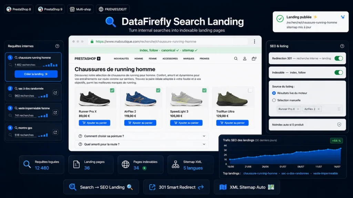The height and width of the screenshot is (198, 353).
Task: Expand Comment choisir sa pointure chevron
Action: pyautogui.click(x=204, y=136)
